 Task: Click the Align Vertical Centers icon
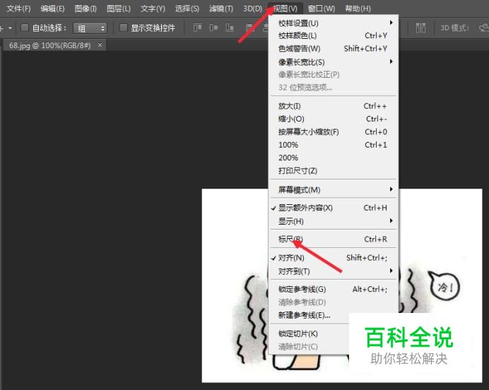pos(213,28)
